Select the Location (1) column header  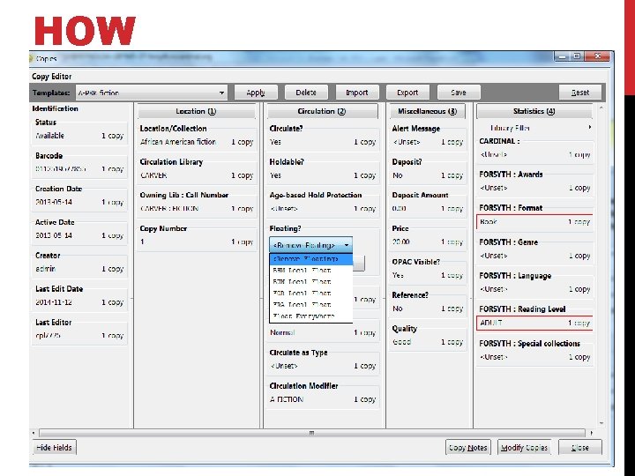pos(196,111)
